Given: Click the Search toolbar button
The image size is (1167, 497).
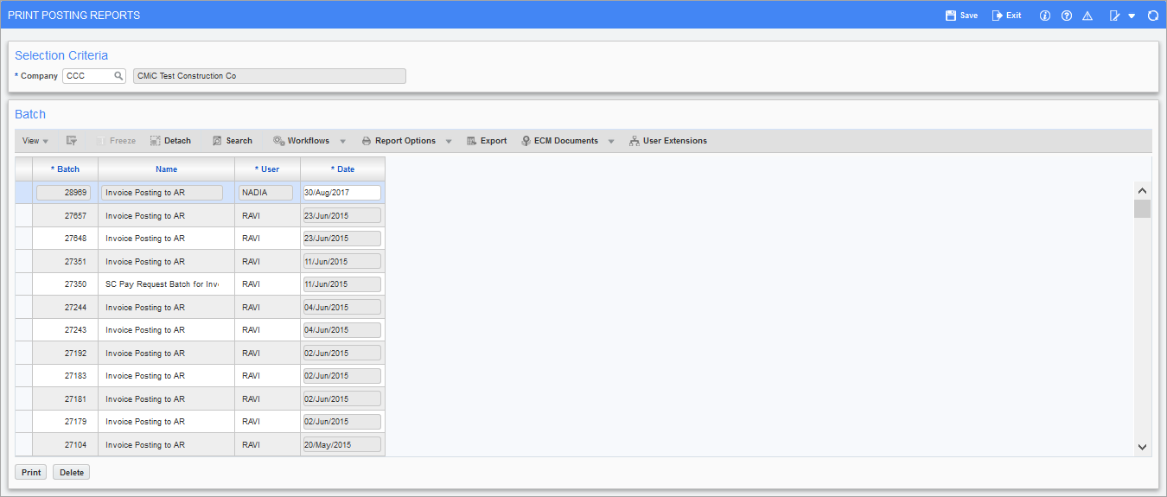Looking at the screenshot, I should [233, 141].
